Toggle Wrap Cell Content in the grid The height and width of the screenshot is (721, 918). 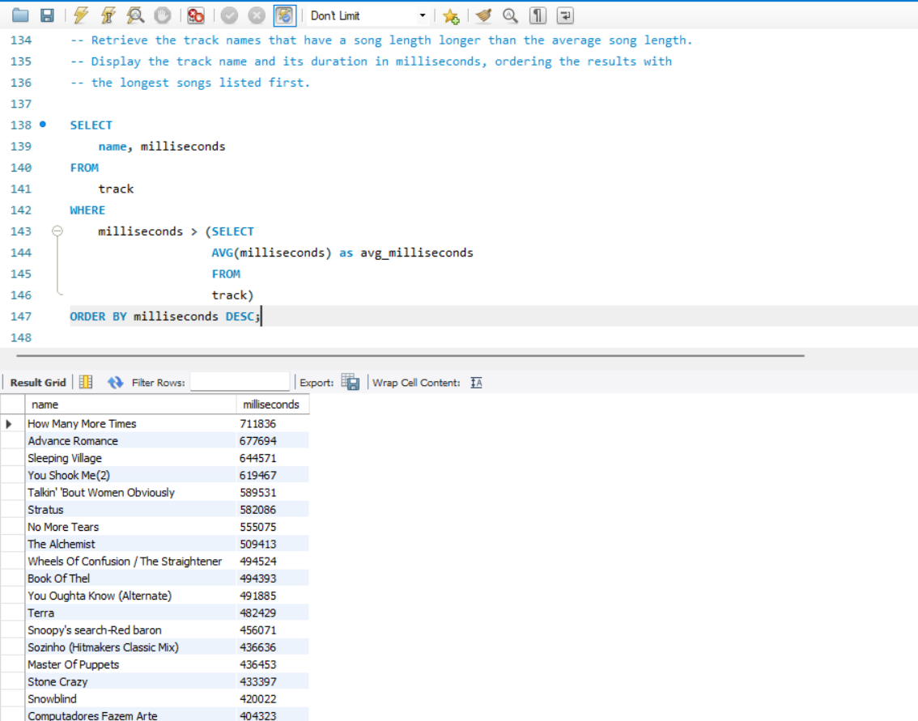[476, 383]
